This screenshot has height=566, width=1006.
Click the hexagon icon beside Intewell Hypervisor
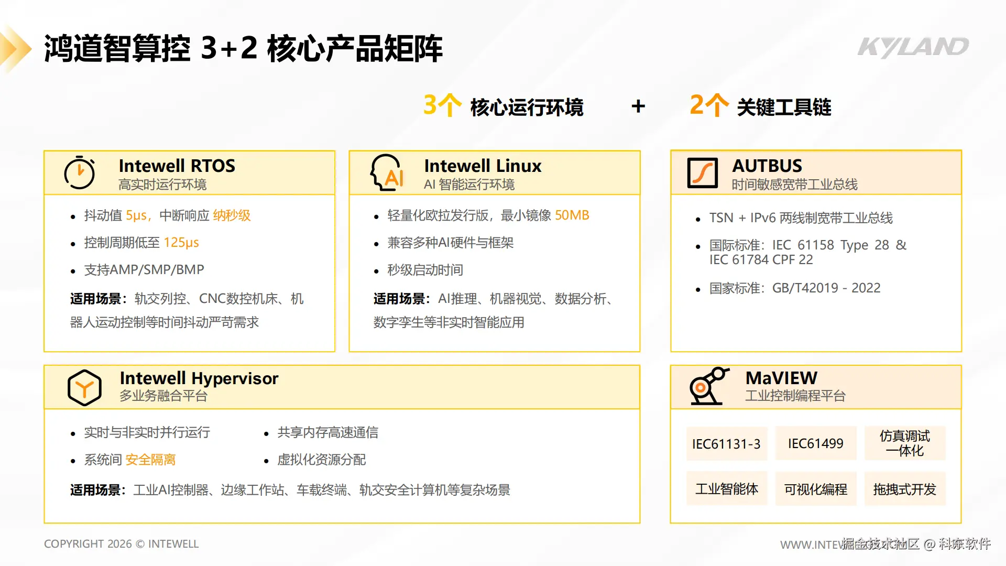[84, 388]
